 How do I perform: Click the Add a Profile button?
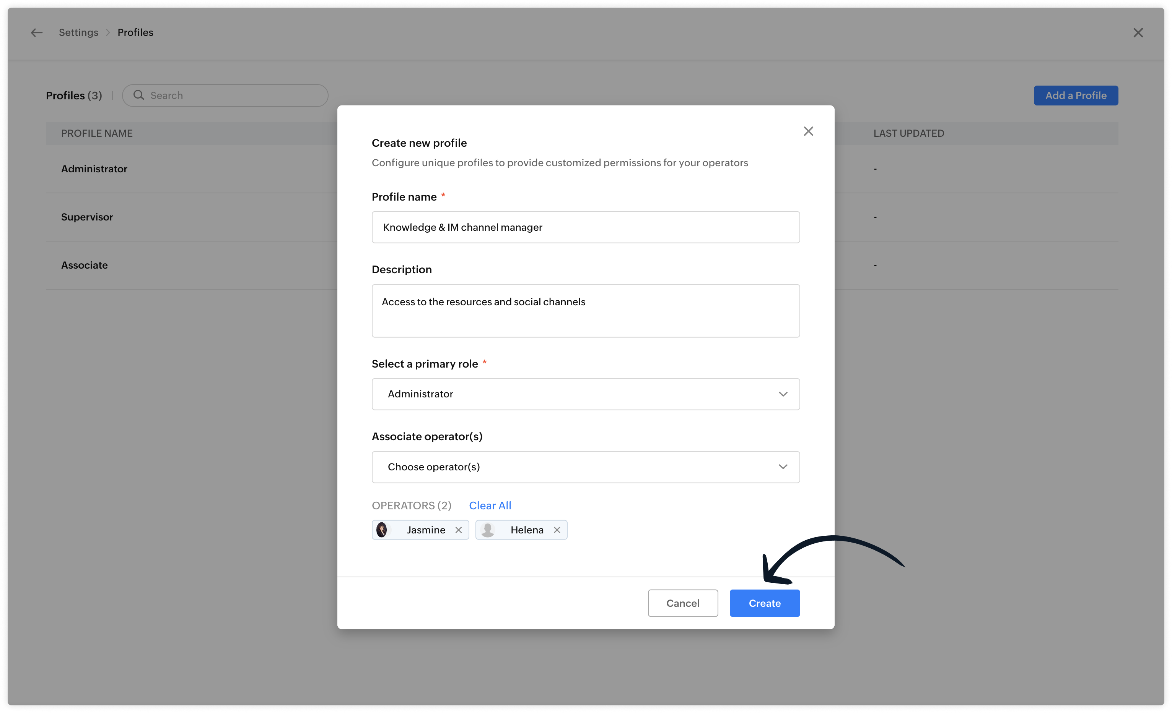point(1076,96)
